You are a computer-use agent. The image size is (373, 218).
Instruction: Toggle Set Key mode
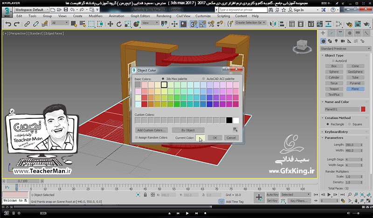[272, 201]
